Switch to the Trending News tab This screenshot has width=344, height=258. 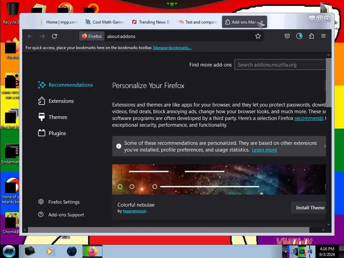[151, 22]
